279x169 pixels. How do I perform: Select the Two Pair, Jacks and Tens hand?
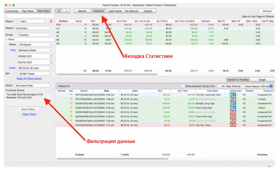tap(165, 95)
